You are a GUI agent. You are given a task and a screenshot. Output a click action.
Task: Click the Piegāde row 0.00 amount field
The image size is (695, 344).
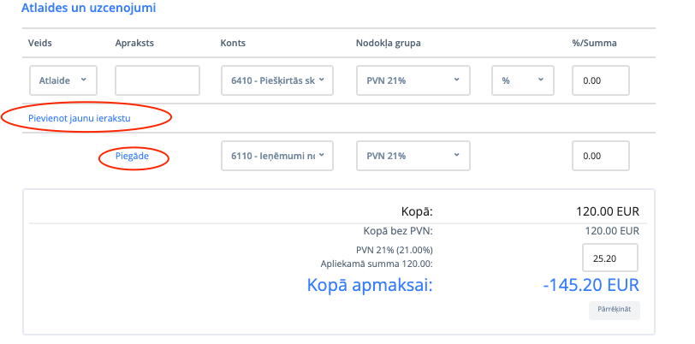pyautogui.click(x=600, y=156)
